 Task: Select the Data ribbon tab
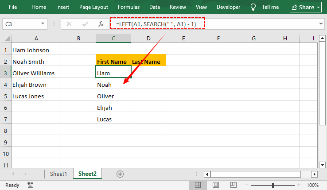point(155,7)
